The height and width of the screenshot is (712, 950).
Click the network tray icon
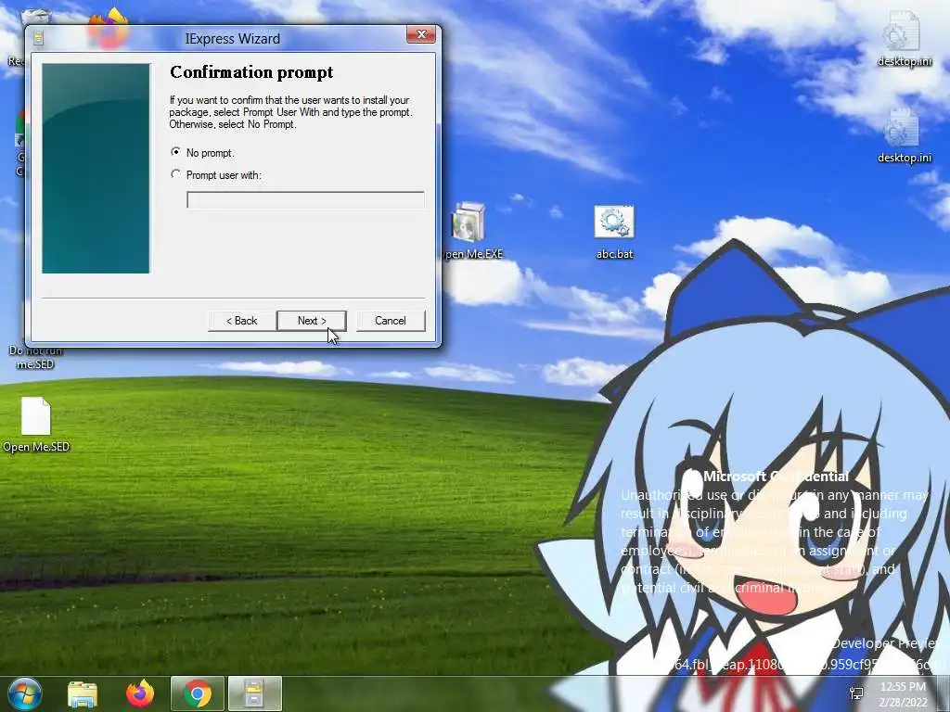856,693
